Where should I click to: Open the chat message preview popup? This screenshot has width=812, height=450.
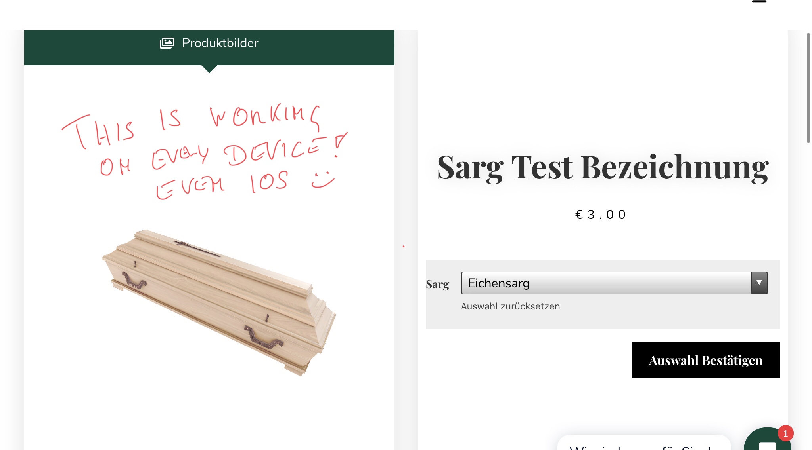(644, 442)
